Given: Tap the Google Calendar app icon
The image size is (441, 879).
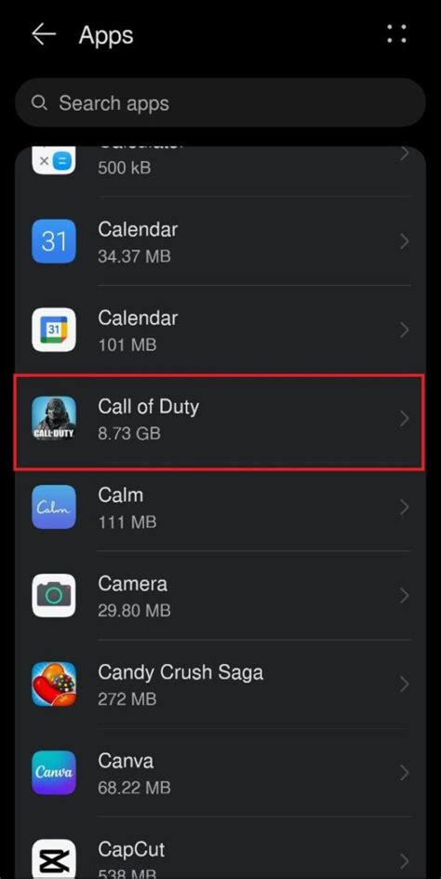Looking at the screenshot, I should tap(54, 331).
